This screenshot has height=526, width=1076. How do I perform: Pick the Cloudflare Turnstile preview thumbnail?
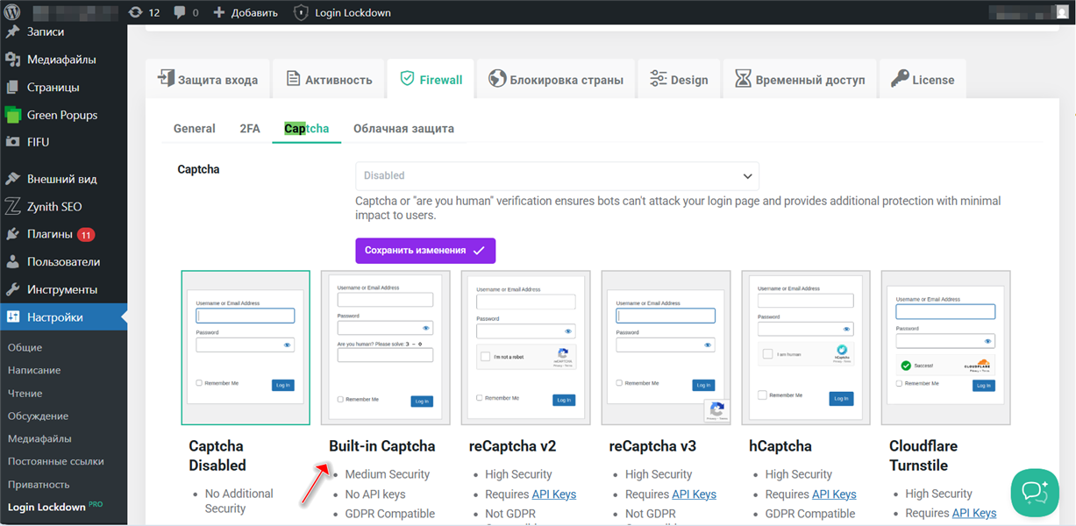tap(946, 348)
